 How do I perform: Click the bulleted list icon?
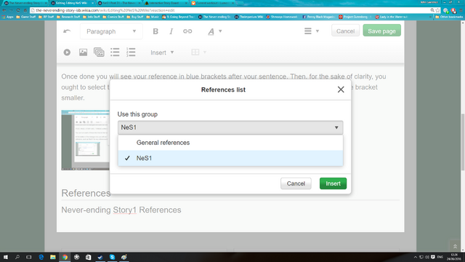[x=115, y=52]
